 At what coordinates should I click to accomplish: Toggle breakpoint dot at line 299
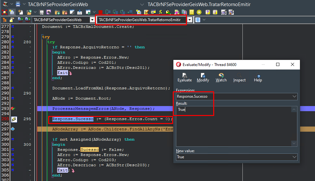pos(13,139)
